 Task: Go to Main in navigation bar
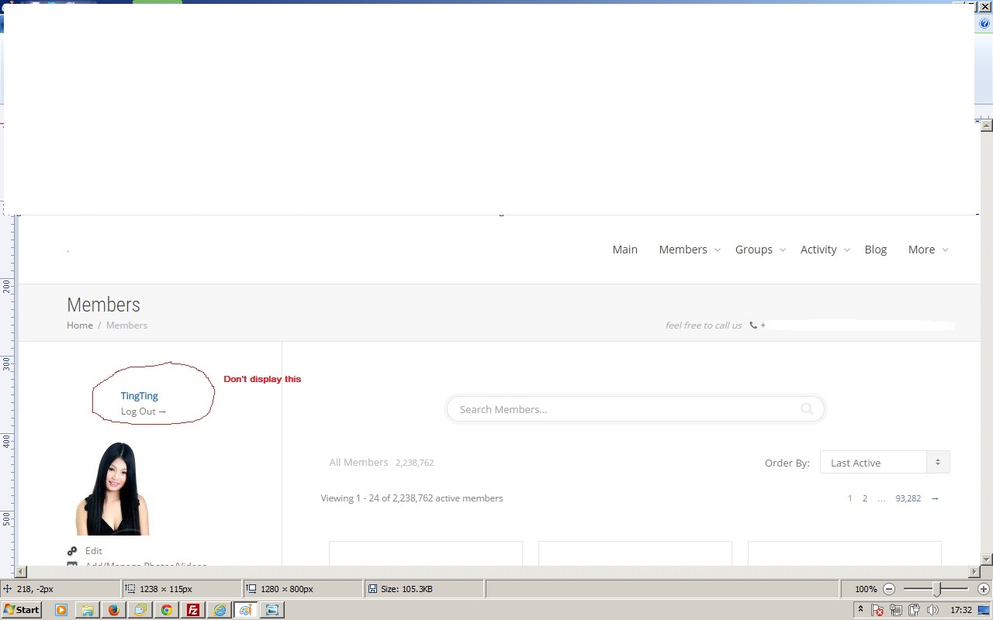pyautogui.click(x=625, y=250)
